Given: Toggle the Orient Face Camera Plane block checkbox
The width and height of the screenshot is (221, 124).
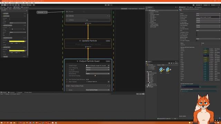Looking at the screenshot, I should click(x=107, y=86).
